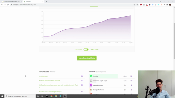Open '#2: Brief intro about this podcast' episode
Screen dimensions: 175x98
pos(49,81)
